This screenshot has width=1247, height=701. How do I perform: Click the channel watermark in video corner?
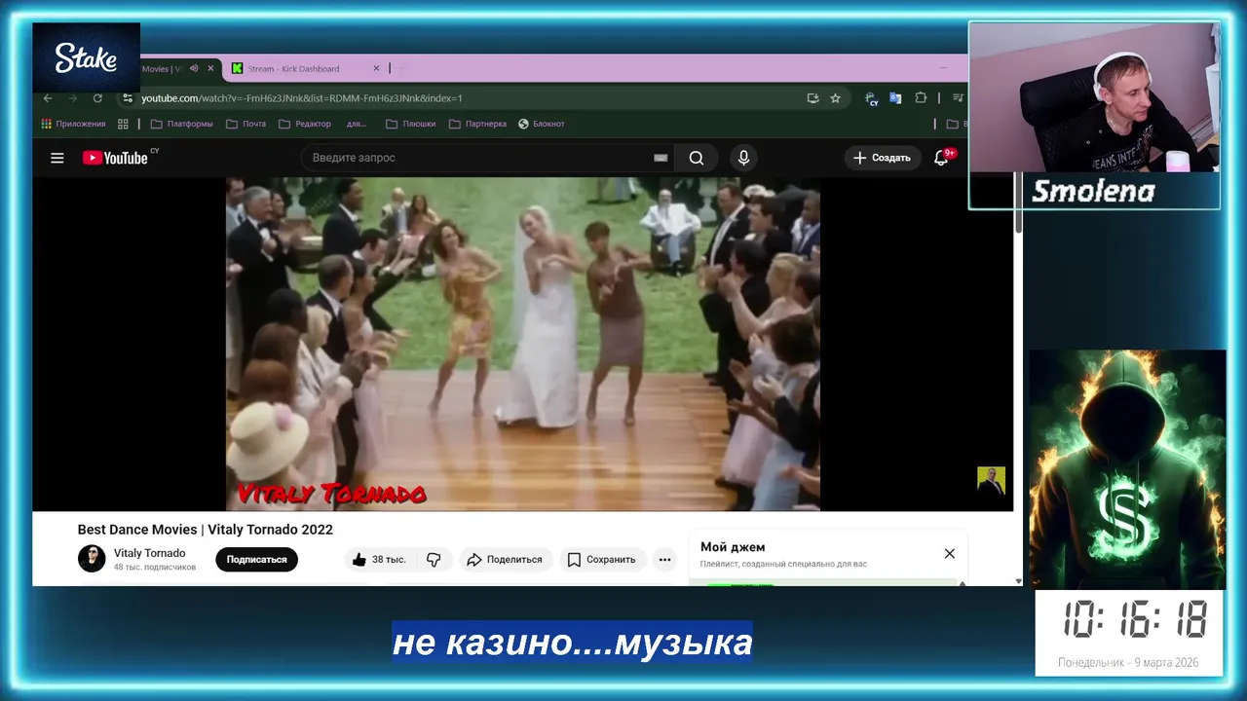click(x=991, y=481)
